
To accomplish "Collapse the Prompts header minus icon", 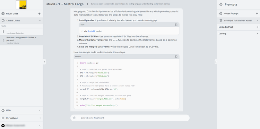I will point(221,4).
